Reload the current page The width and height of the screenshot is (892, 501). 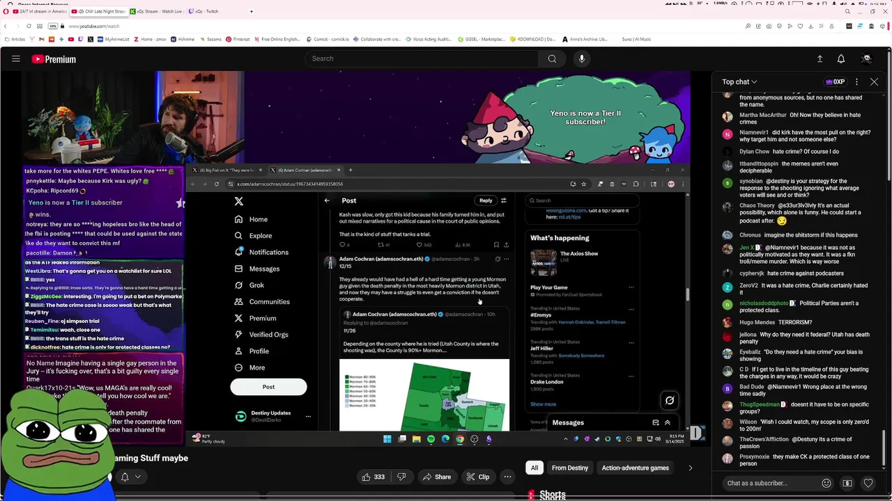point(29,26)
